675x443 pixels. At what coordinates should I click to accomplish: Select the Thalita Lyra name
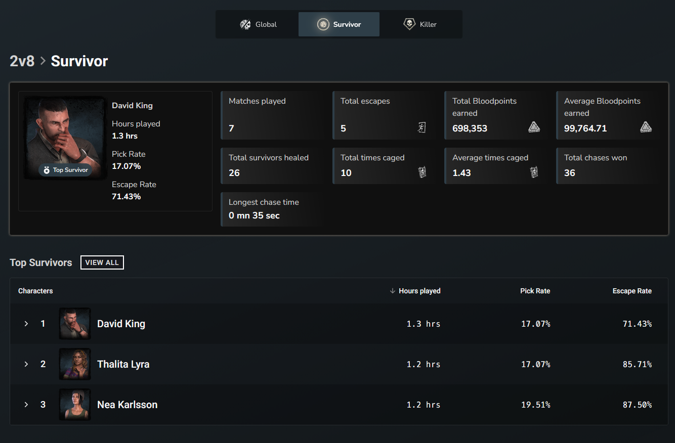point(123,364)
